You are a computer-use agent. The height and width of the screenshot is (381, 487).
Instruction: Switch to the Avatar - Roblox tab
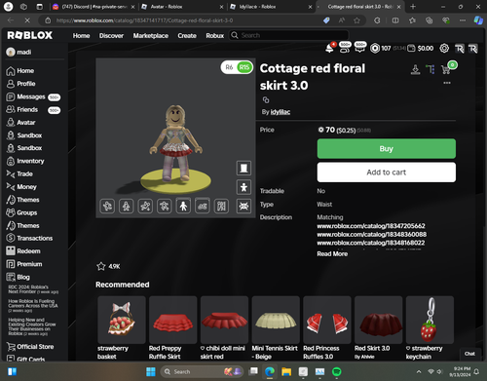click(182, 7)
